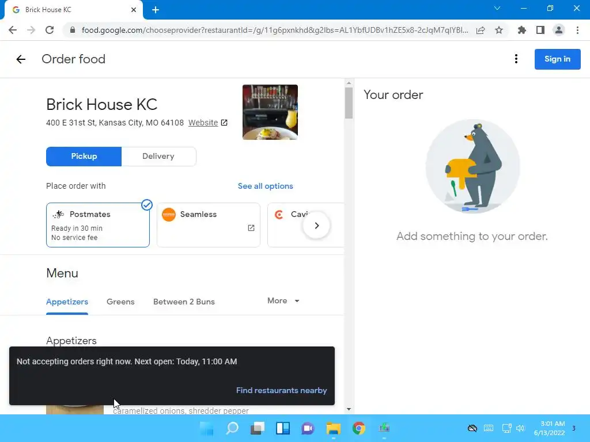Go back with the browser back arrow
The width and height of the screenshot is (590, 442).
(13, 30)
